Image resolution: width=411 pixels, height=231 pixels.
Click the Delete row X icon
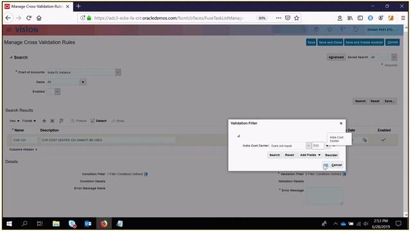[x=52, y=121]
